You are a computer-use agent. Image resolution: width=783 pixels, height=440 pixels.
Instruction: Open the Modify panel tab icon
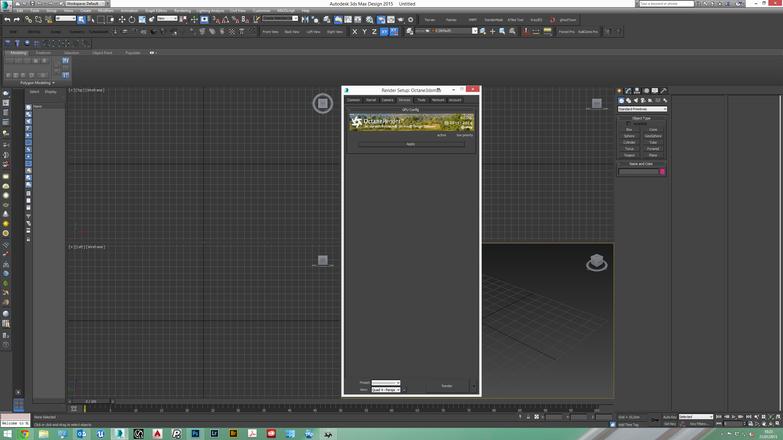[628, 91]
